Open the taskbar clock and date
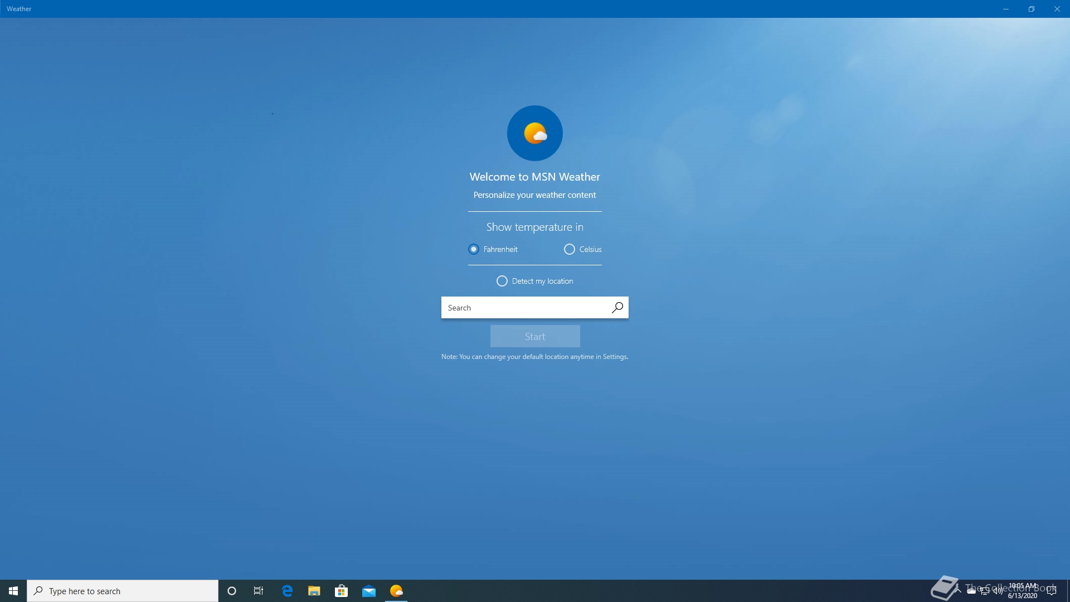Screen dimensions: 1070x602 tap(1023, 591)
